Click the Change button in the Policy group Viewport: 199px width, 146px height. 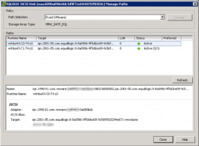180,18
